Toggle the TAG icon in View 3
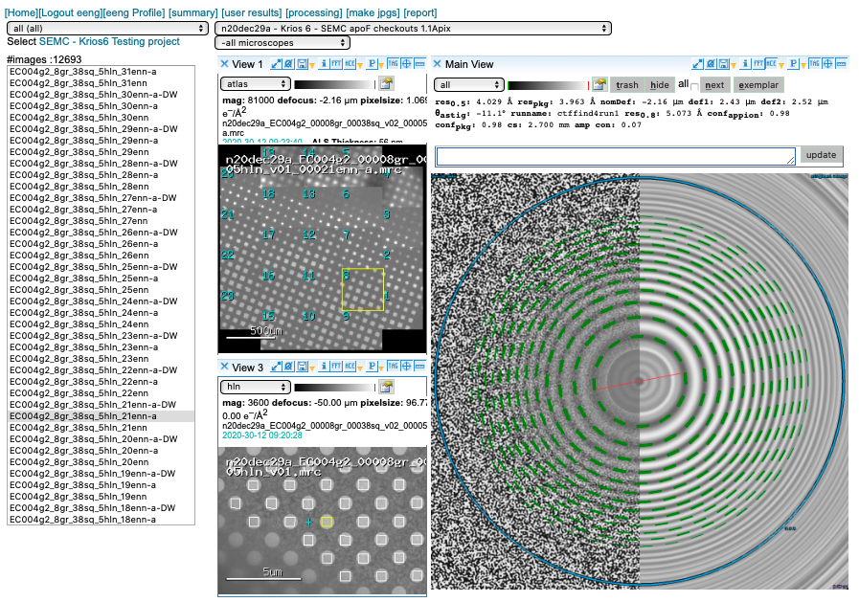Image resolution: width=859 pixels, height=602 pixels. click(393, 367)
